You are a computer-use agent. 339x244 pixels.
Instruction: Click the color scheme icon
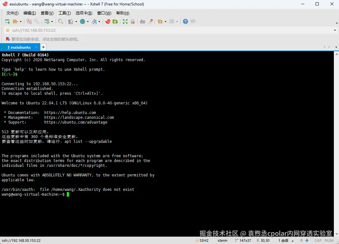pyautogui.click(x=71, y=21)
